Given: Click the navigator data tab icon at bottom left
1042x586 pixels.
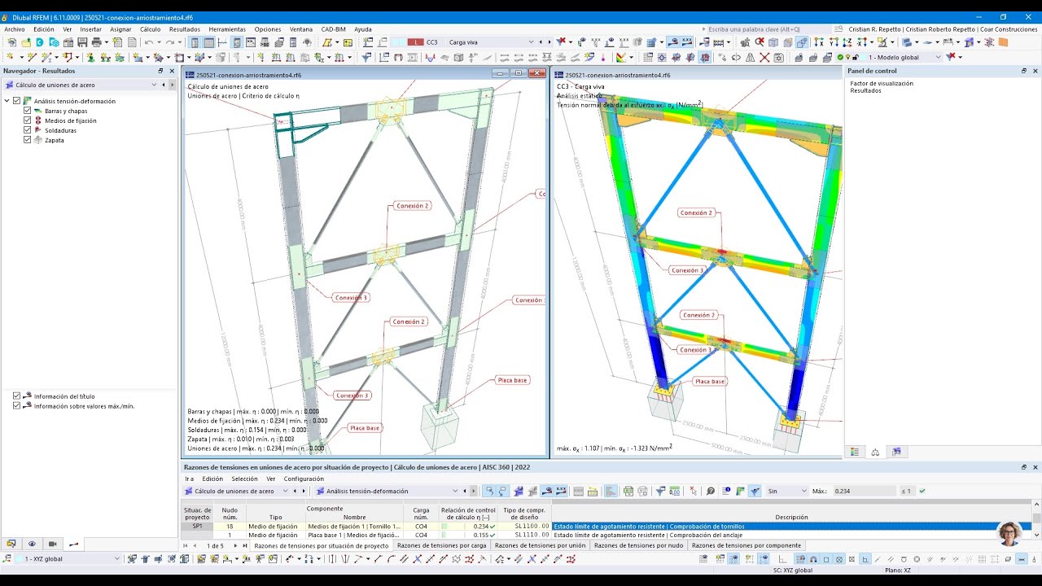Looking at the screenshot, I should (11, 544).
